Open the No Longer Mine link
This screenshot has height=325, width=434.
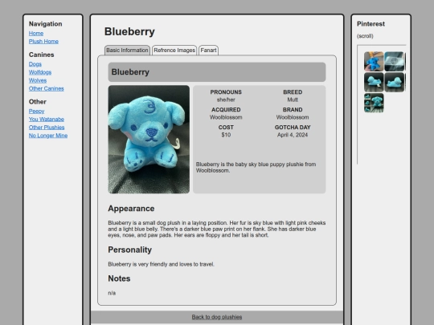(x=48, y=136)
